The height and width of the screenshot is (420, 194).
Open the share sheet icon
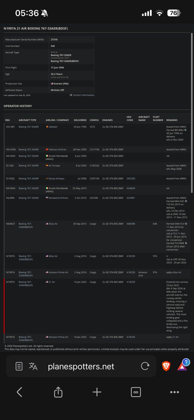pyautogui.click(x=58, y=392)
